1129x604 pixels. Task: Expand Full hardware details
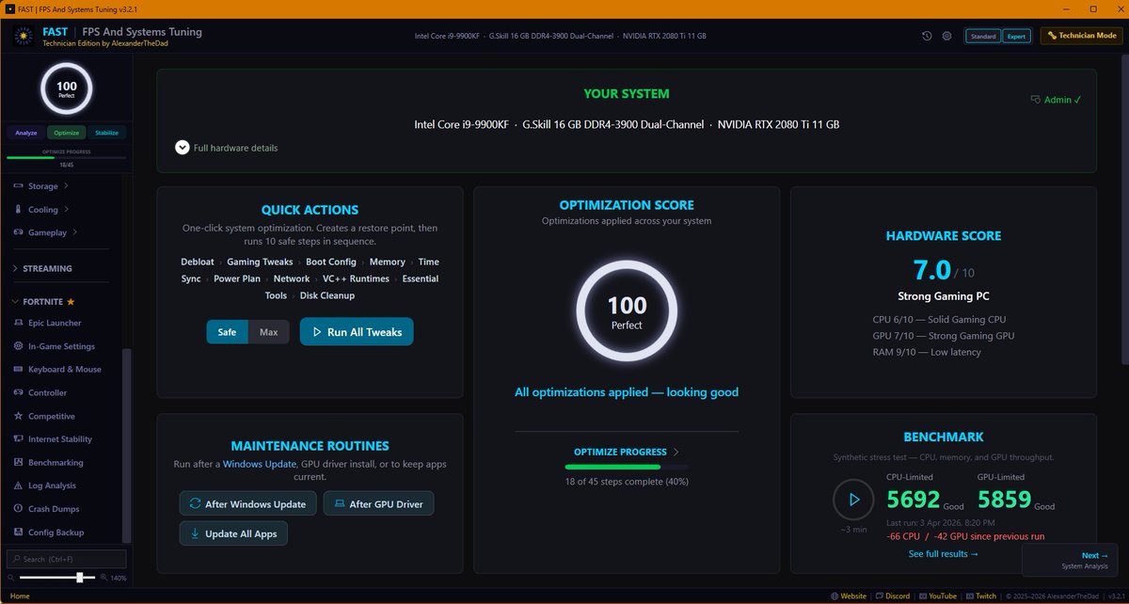coord(227,148)
